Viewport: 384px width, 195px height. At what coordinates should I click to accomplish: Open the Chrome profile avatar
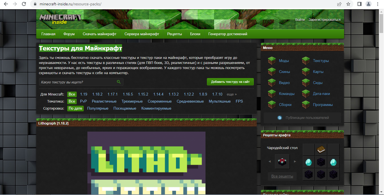pyautogui.click(x=369, y=4)
